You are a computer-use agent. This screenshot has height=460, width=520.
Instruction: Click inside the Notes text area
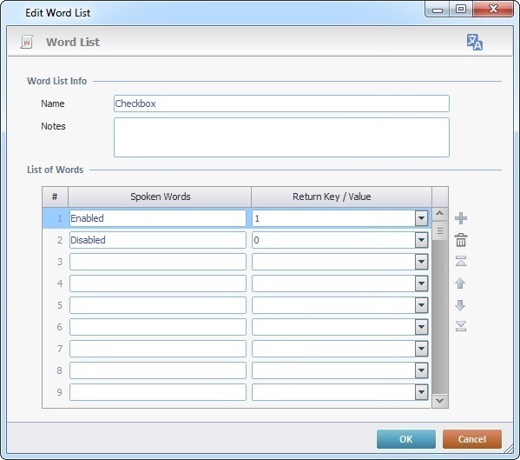point(281,137)
